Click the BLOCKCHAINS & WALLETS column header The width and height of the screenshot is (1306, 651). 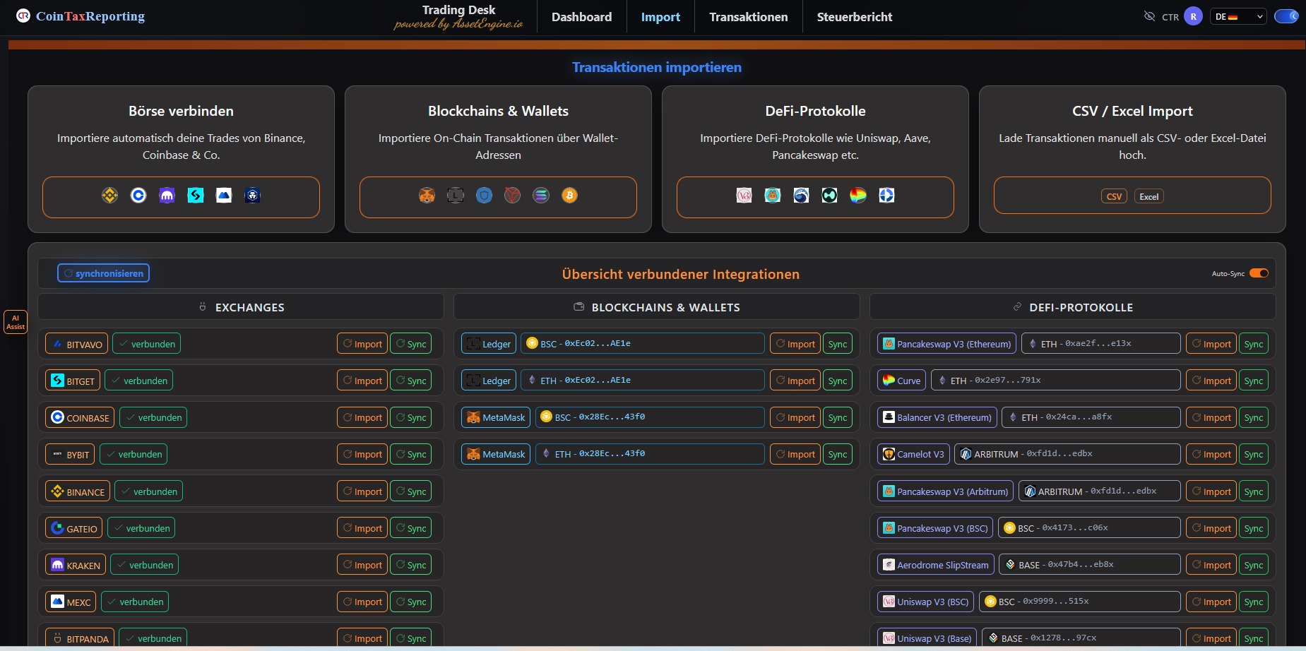[x=657, y=307]
